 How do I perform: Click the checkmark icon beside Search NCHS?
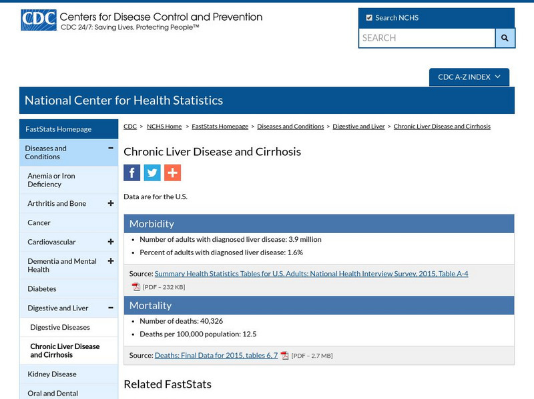(369, 17)
